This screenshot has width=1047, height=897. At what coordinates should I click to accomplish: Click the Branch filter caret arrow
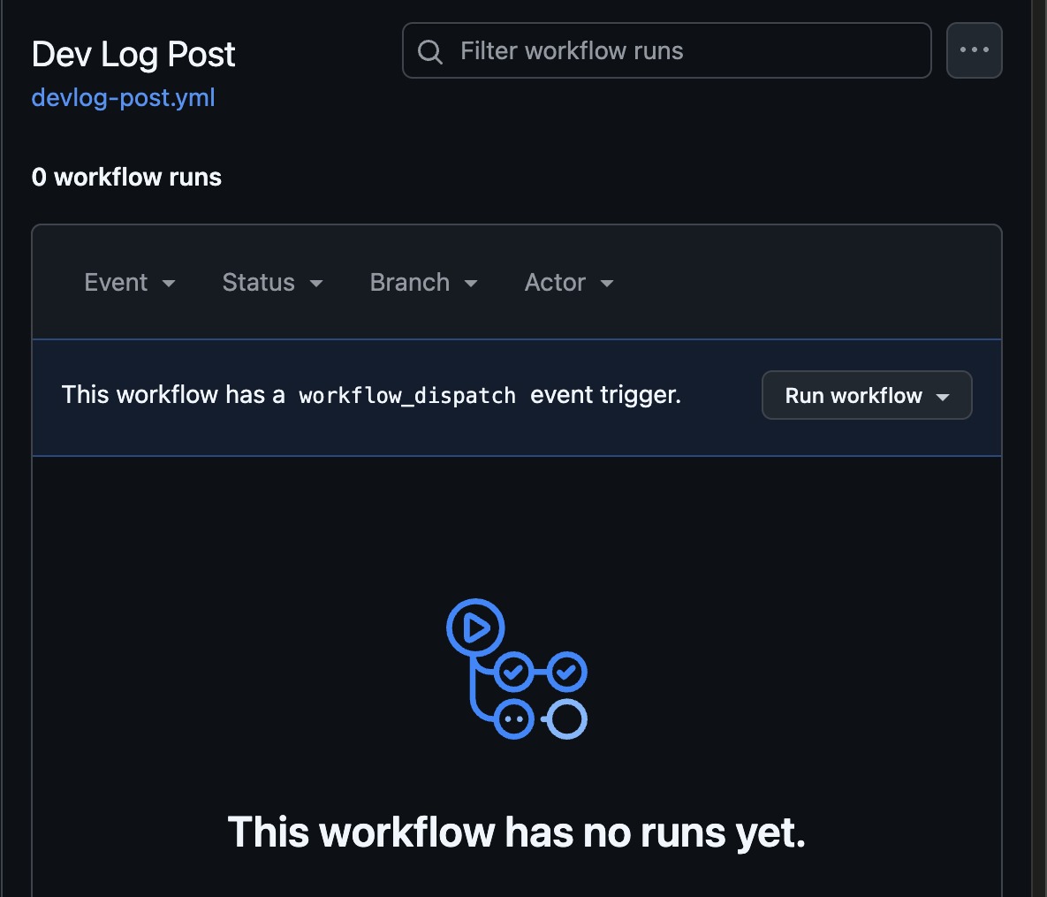pos(471,283)
